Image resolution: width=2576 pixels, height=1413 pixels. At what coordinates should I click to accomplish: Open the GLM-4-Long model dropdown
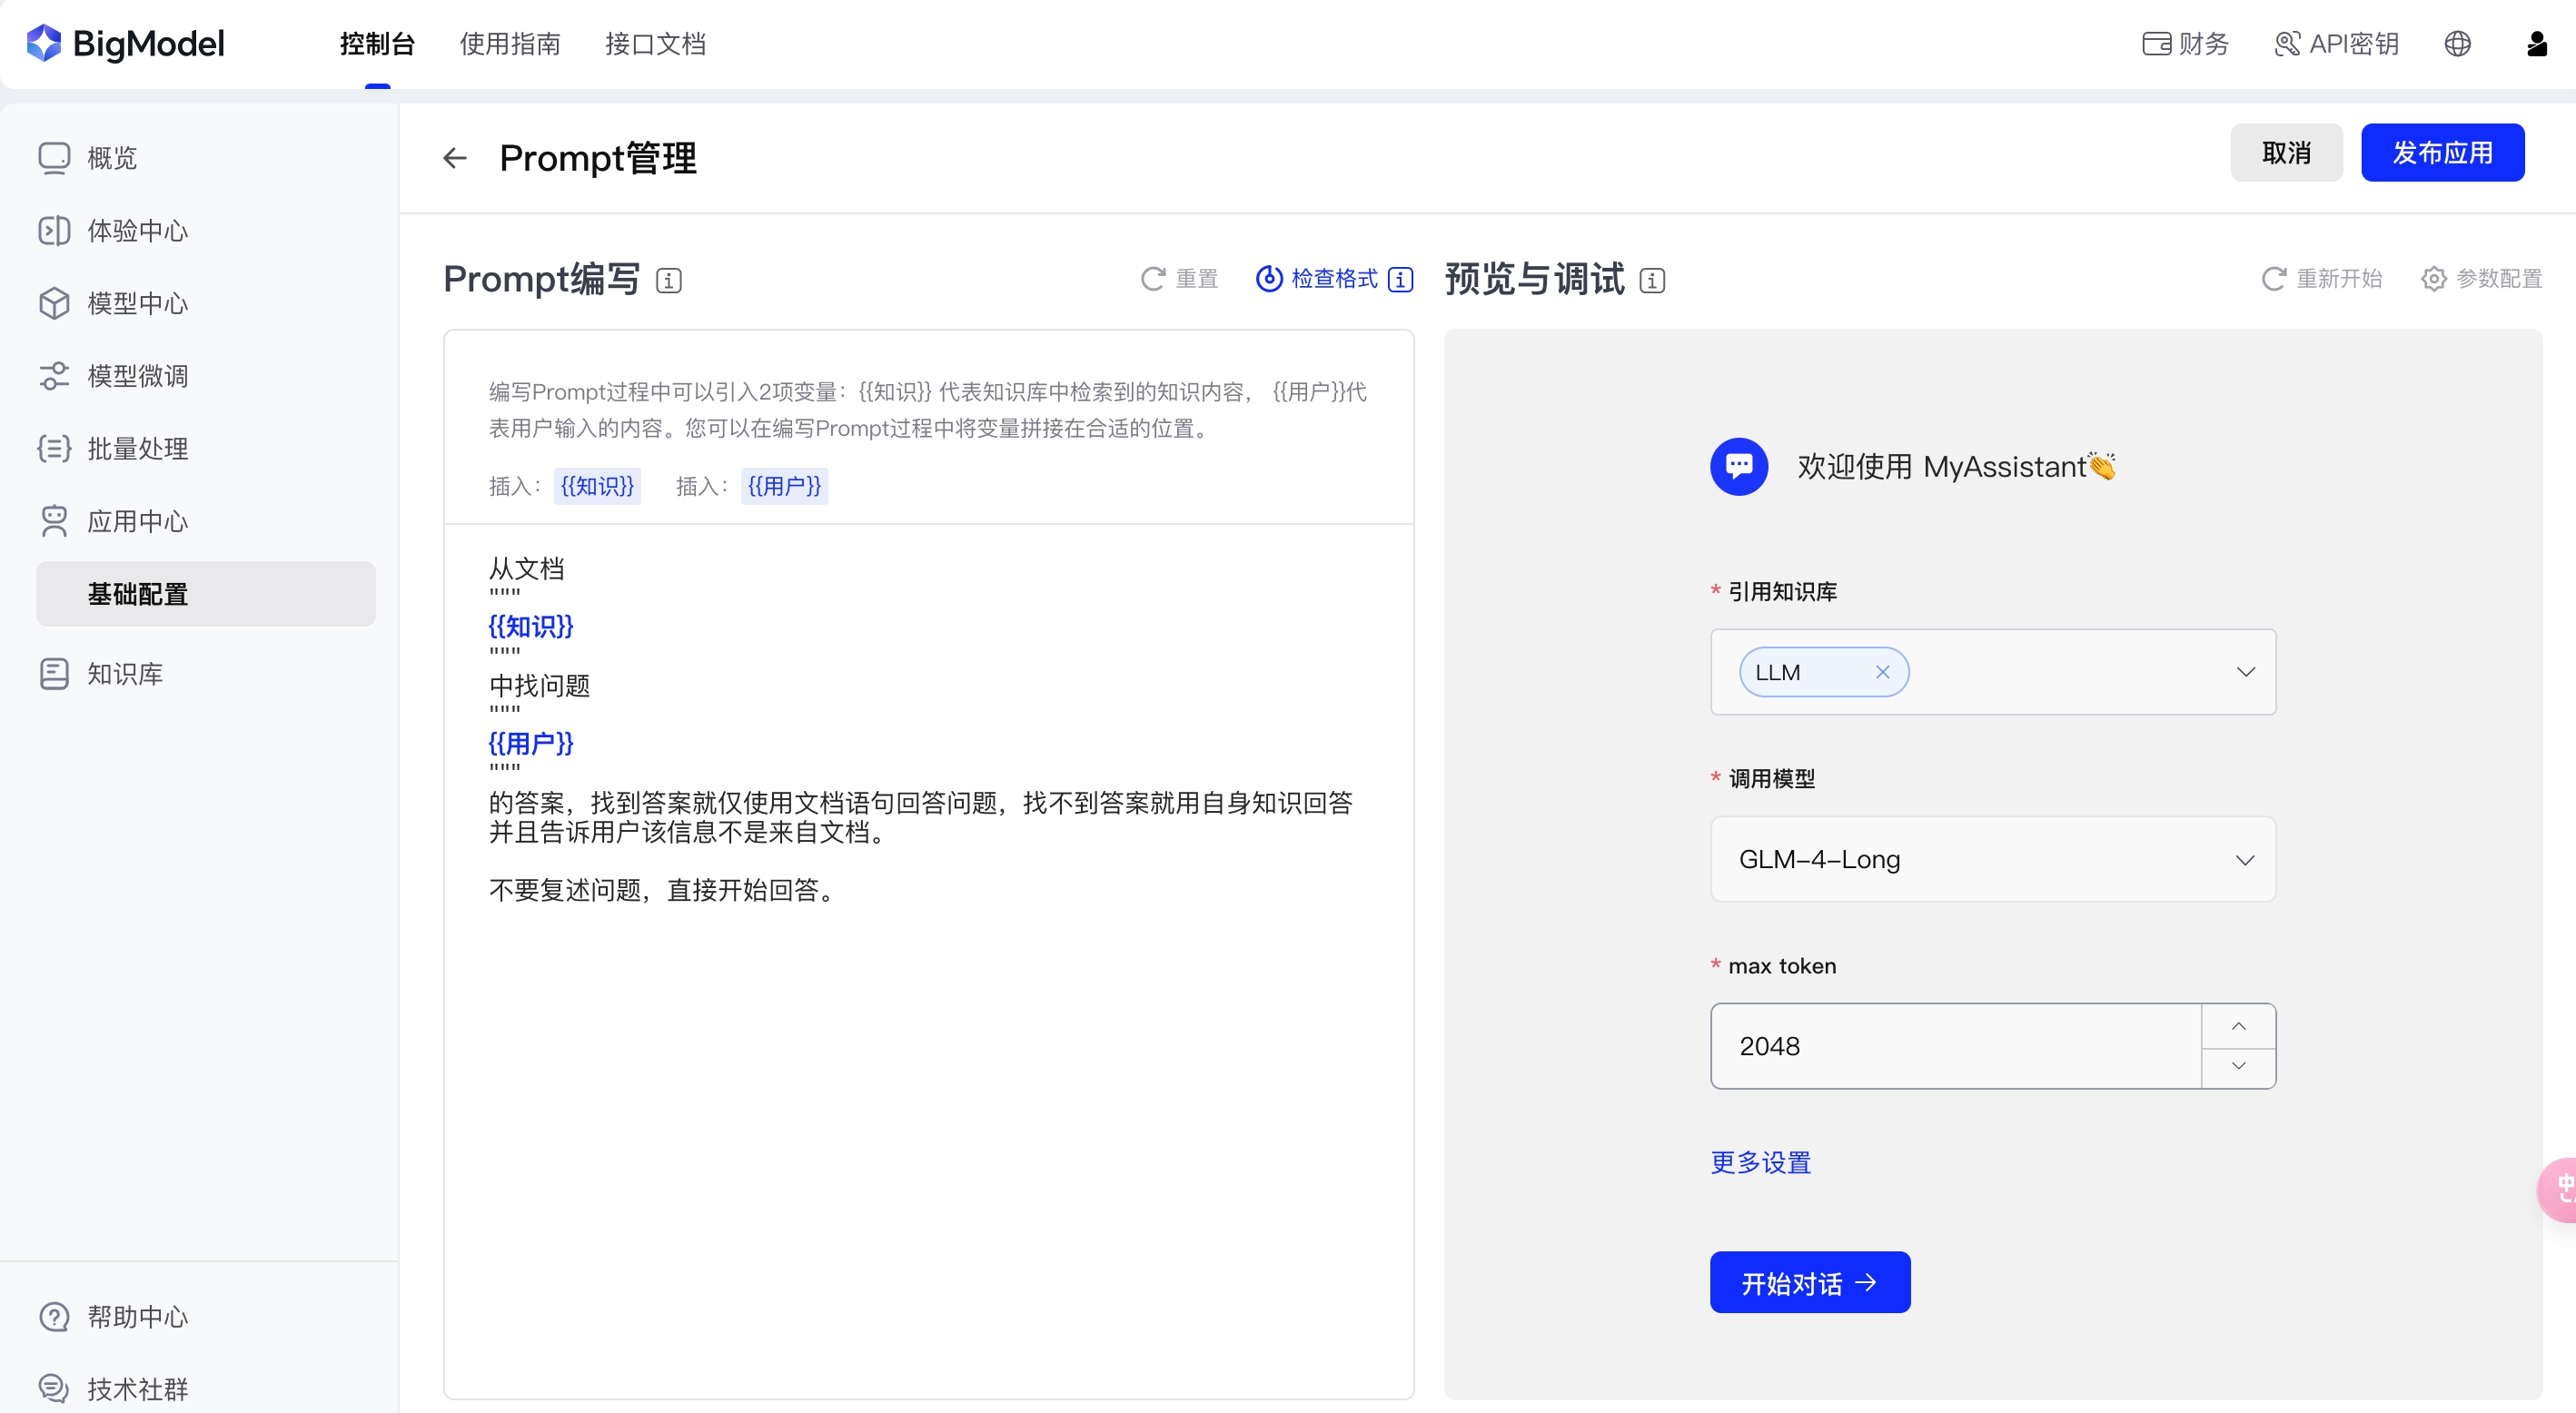click(2245, 860)
